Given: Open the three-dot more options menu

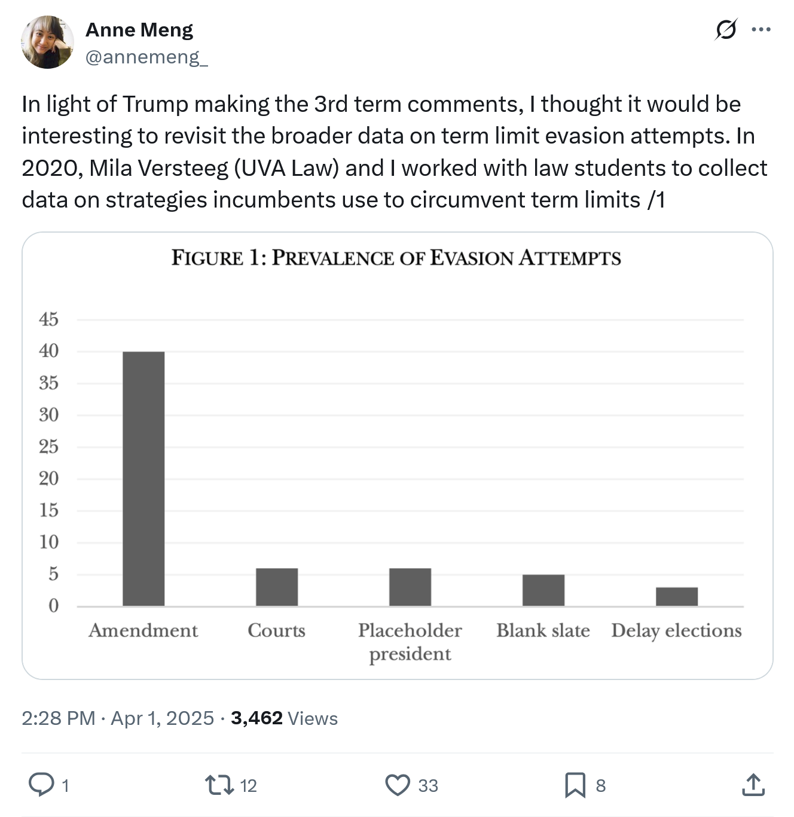Looking at the screenshot, I should pos(761,29).
